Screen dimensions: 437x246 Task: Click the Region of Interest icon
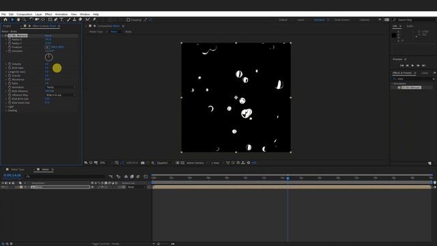[178, 163]
